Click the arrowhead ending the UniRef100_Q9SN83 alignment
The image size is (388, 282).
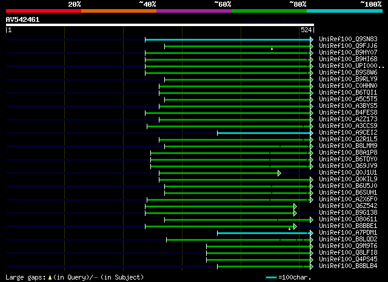click(x=312, y=39)
